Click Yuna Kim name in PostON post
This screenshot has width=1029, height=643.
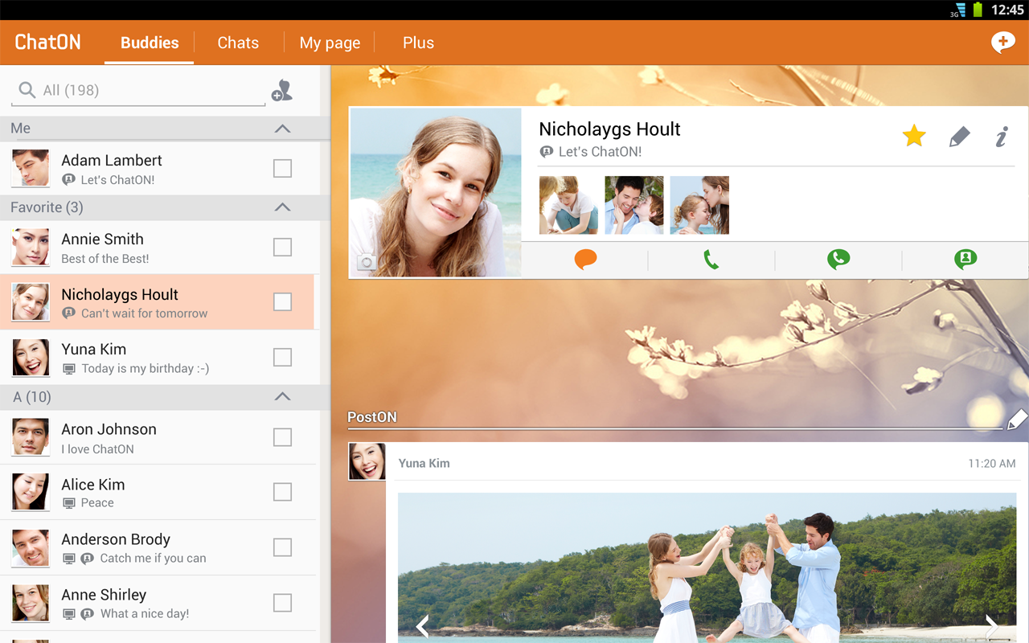tap(424, 464)
